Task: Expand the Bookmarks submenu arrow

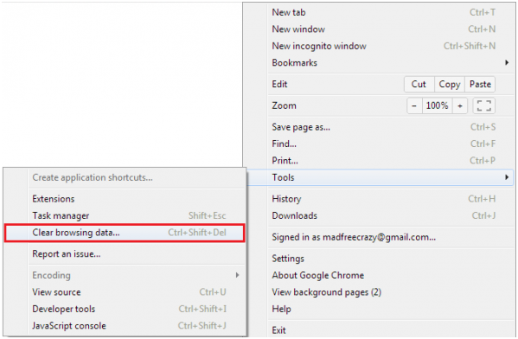Action: point(507,62)
